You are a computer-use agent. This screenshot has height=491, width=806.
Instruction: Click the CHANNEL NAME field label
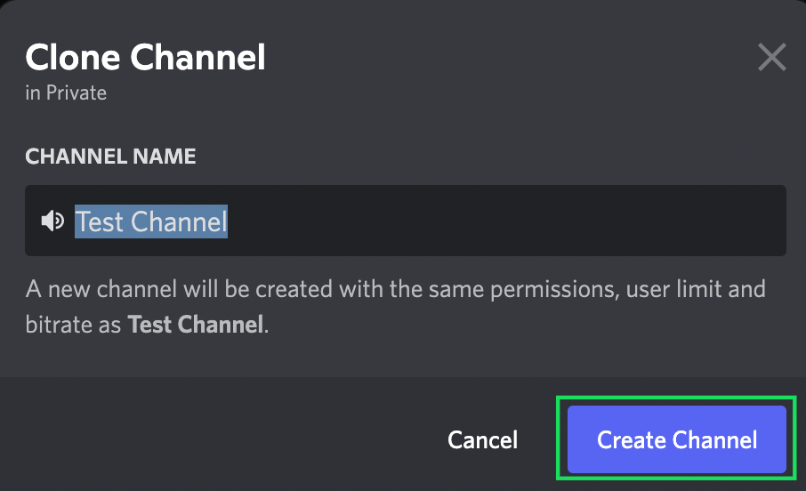[x=110, y=157]
